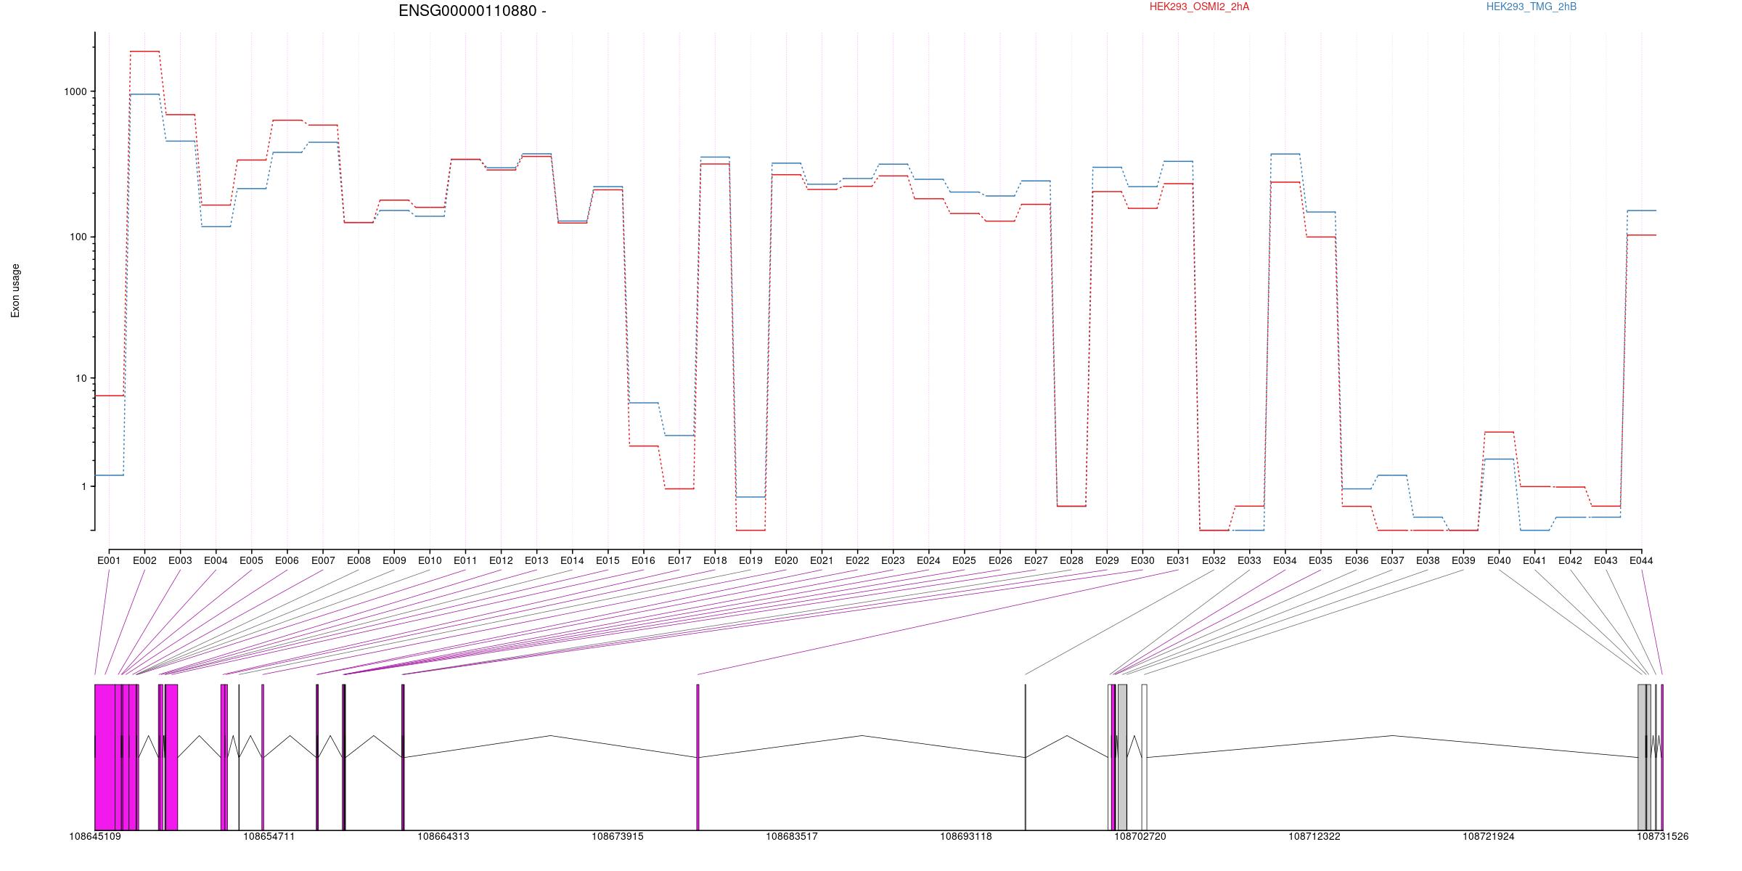
Task: Click the blue E044 expression segment
Action: coord(1641,210)
